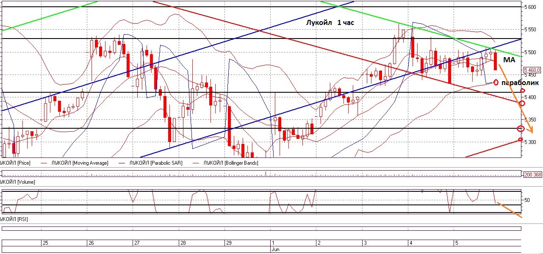Select date 1 on the time axis

[273, 243]
